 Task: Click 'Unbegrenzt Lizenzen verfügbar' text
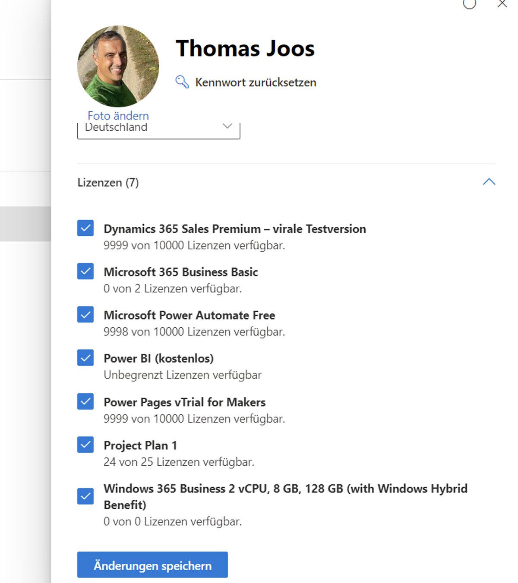(x=183, y=375)
